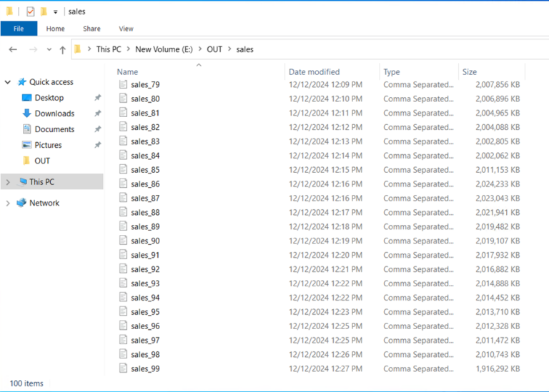The width and height of the screenshot is (549, 392).
Task: Expand the Network tree node
Action: 8,203
